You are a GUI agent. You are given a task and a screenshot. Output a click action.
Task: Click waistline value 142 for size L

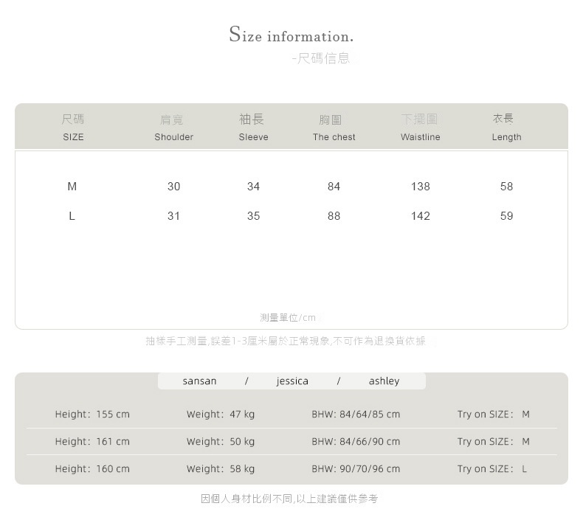(x=420, y=216)
